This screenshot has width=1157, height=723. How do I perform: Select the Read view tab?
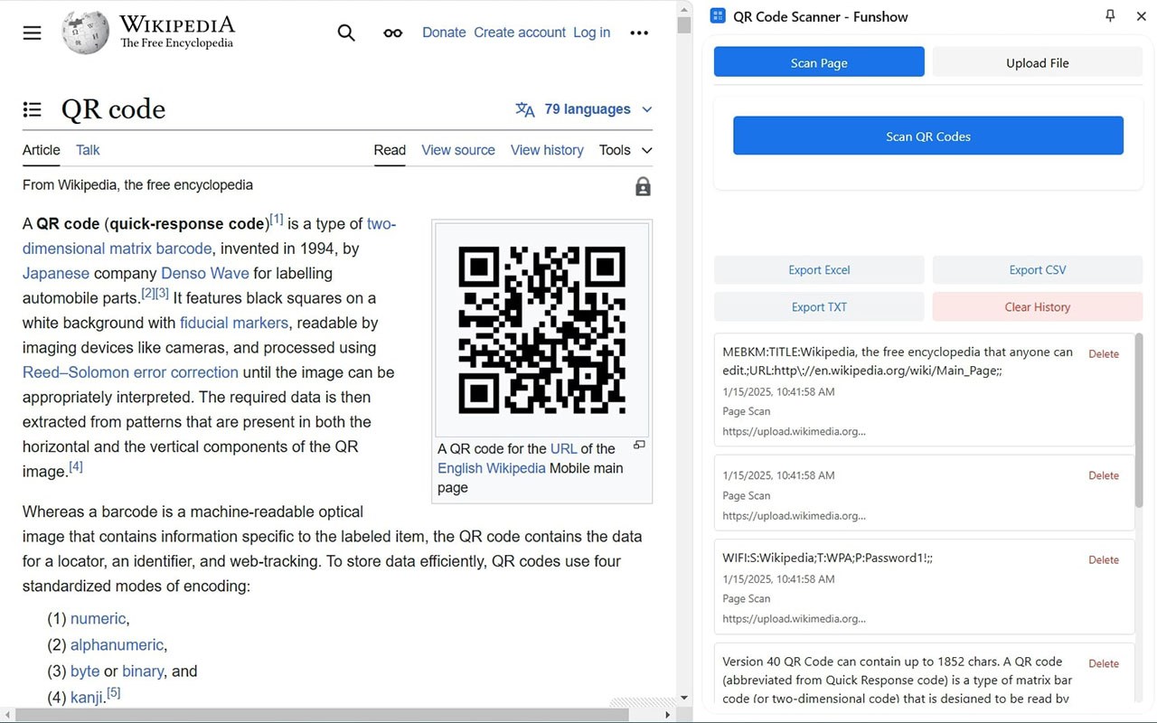(390, 150)
